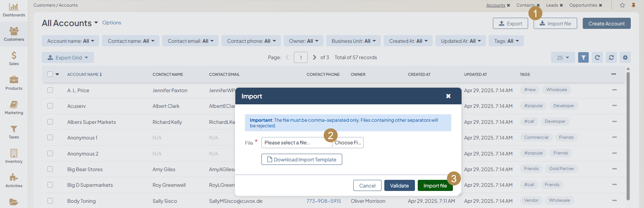This screenshot has height=208, width=644.
Task: Mark page as favorite with star icon
Action: 622,5
